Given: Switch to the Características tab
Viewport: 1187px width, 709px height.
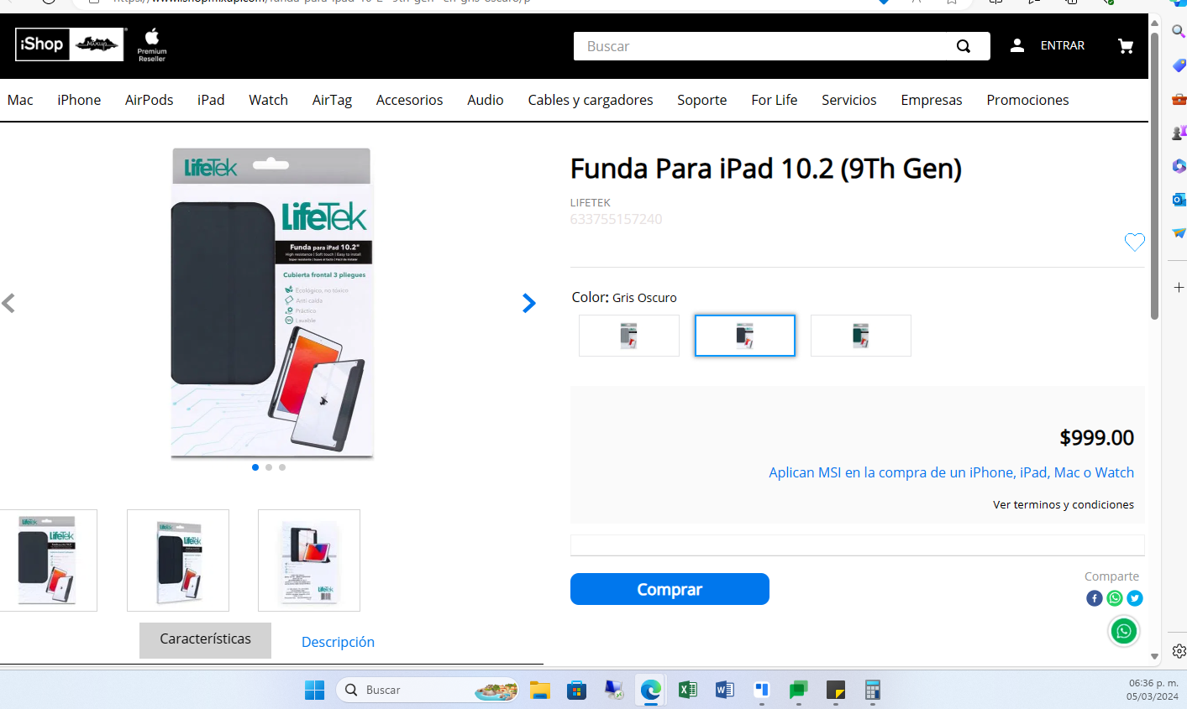Looking at the screenshot, I should pyautogui.click(x=205, y=640).
